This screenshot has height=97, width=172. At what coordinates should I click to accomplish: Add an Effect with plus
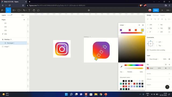pos(169,79)
